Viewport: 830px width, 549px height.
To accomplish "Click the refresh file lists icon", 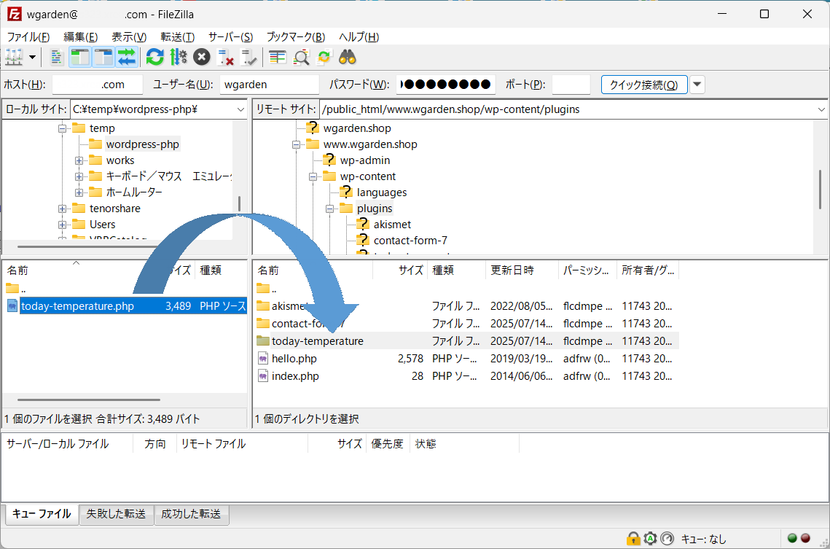I will pos(154,57).
